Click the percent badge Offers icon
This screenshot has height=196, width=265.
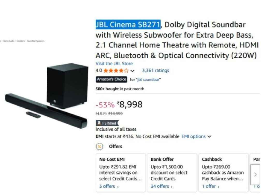pyautogui.click(x=100, y=146)
